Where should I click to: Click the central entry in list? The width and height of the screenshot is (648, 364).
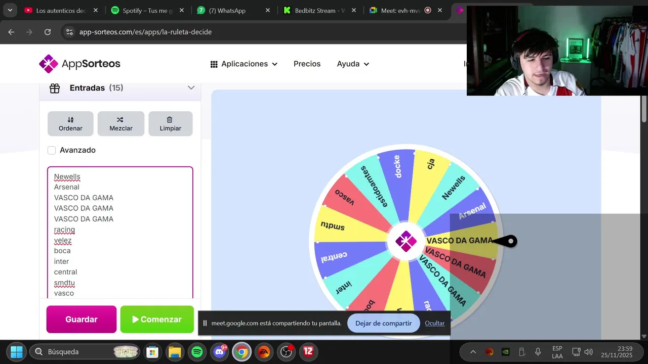coord(65,272)
